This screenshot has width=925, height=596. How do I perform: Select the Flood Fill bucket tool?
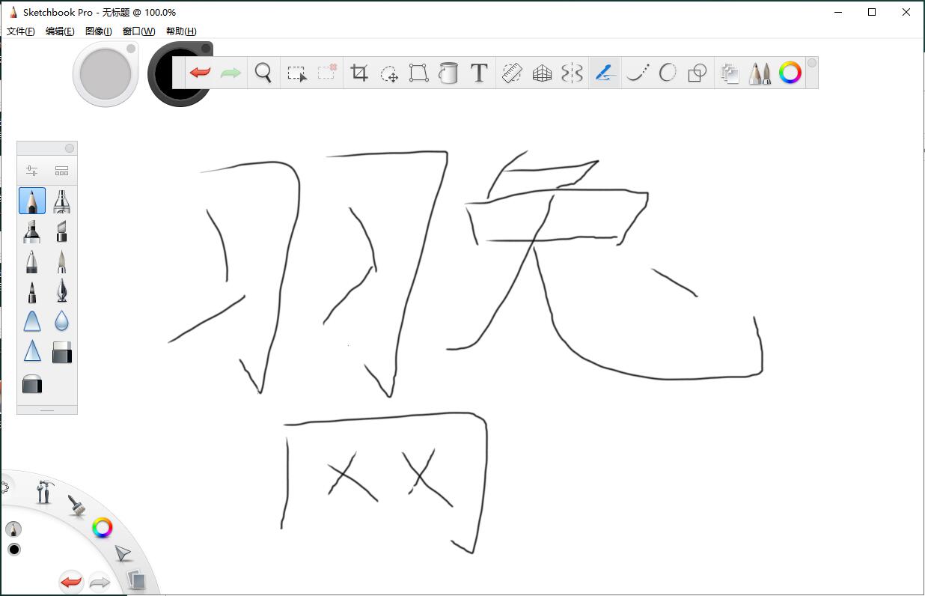[448, 73]
